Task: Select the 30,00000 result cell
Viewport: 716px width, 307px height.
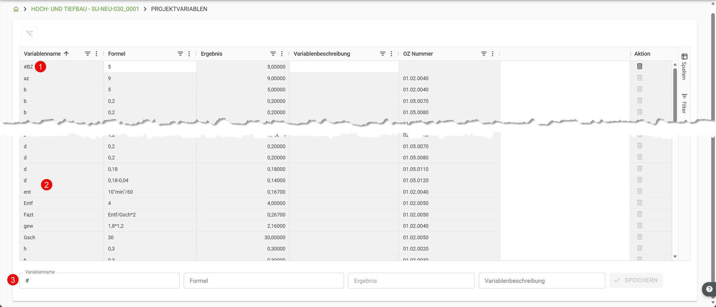Action: pyautogui.click(x=243, y=237)
